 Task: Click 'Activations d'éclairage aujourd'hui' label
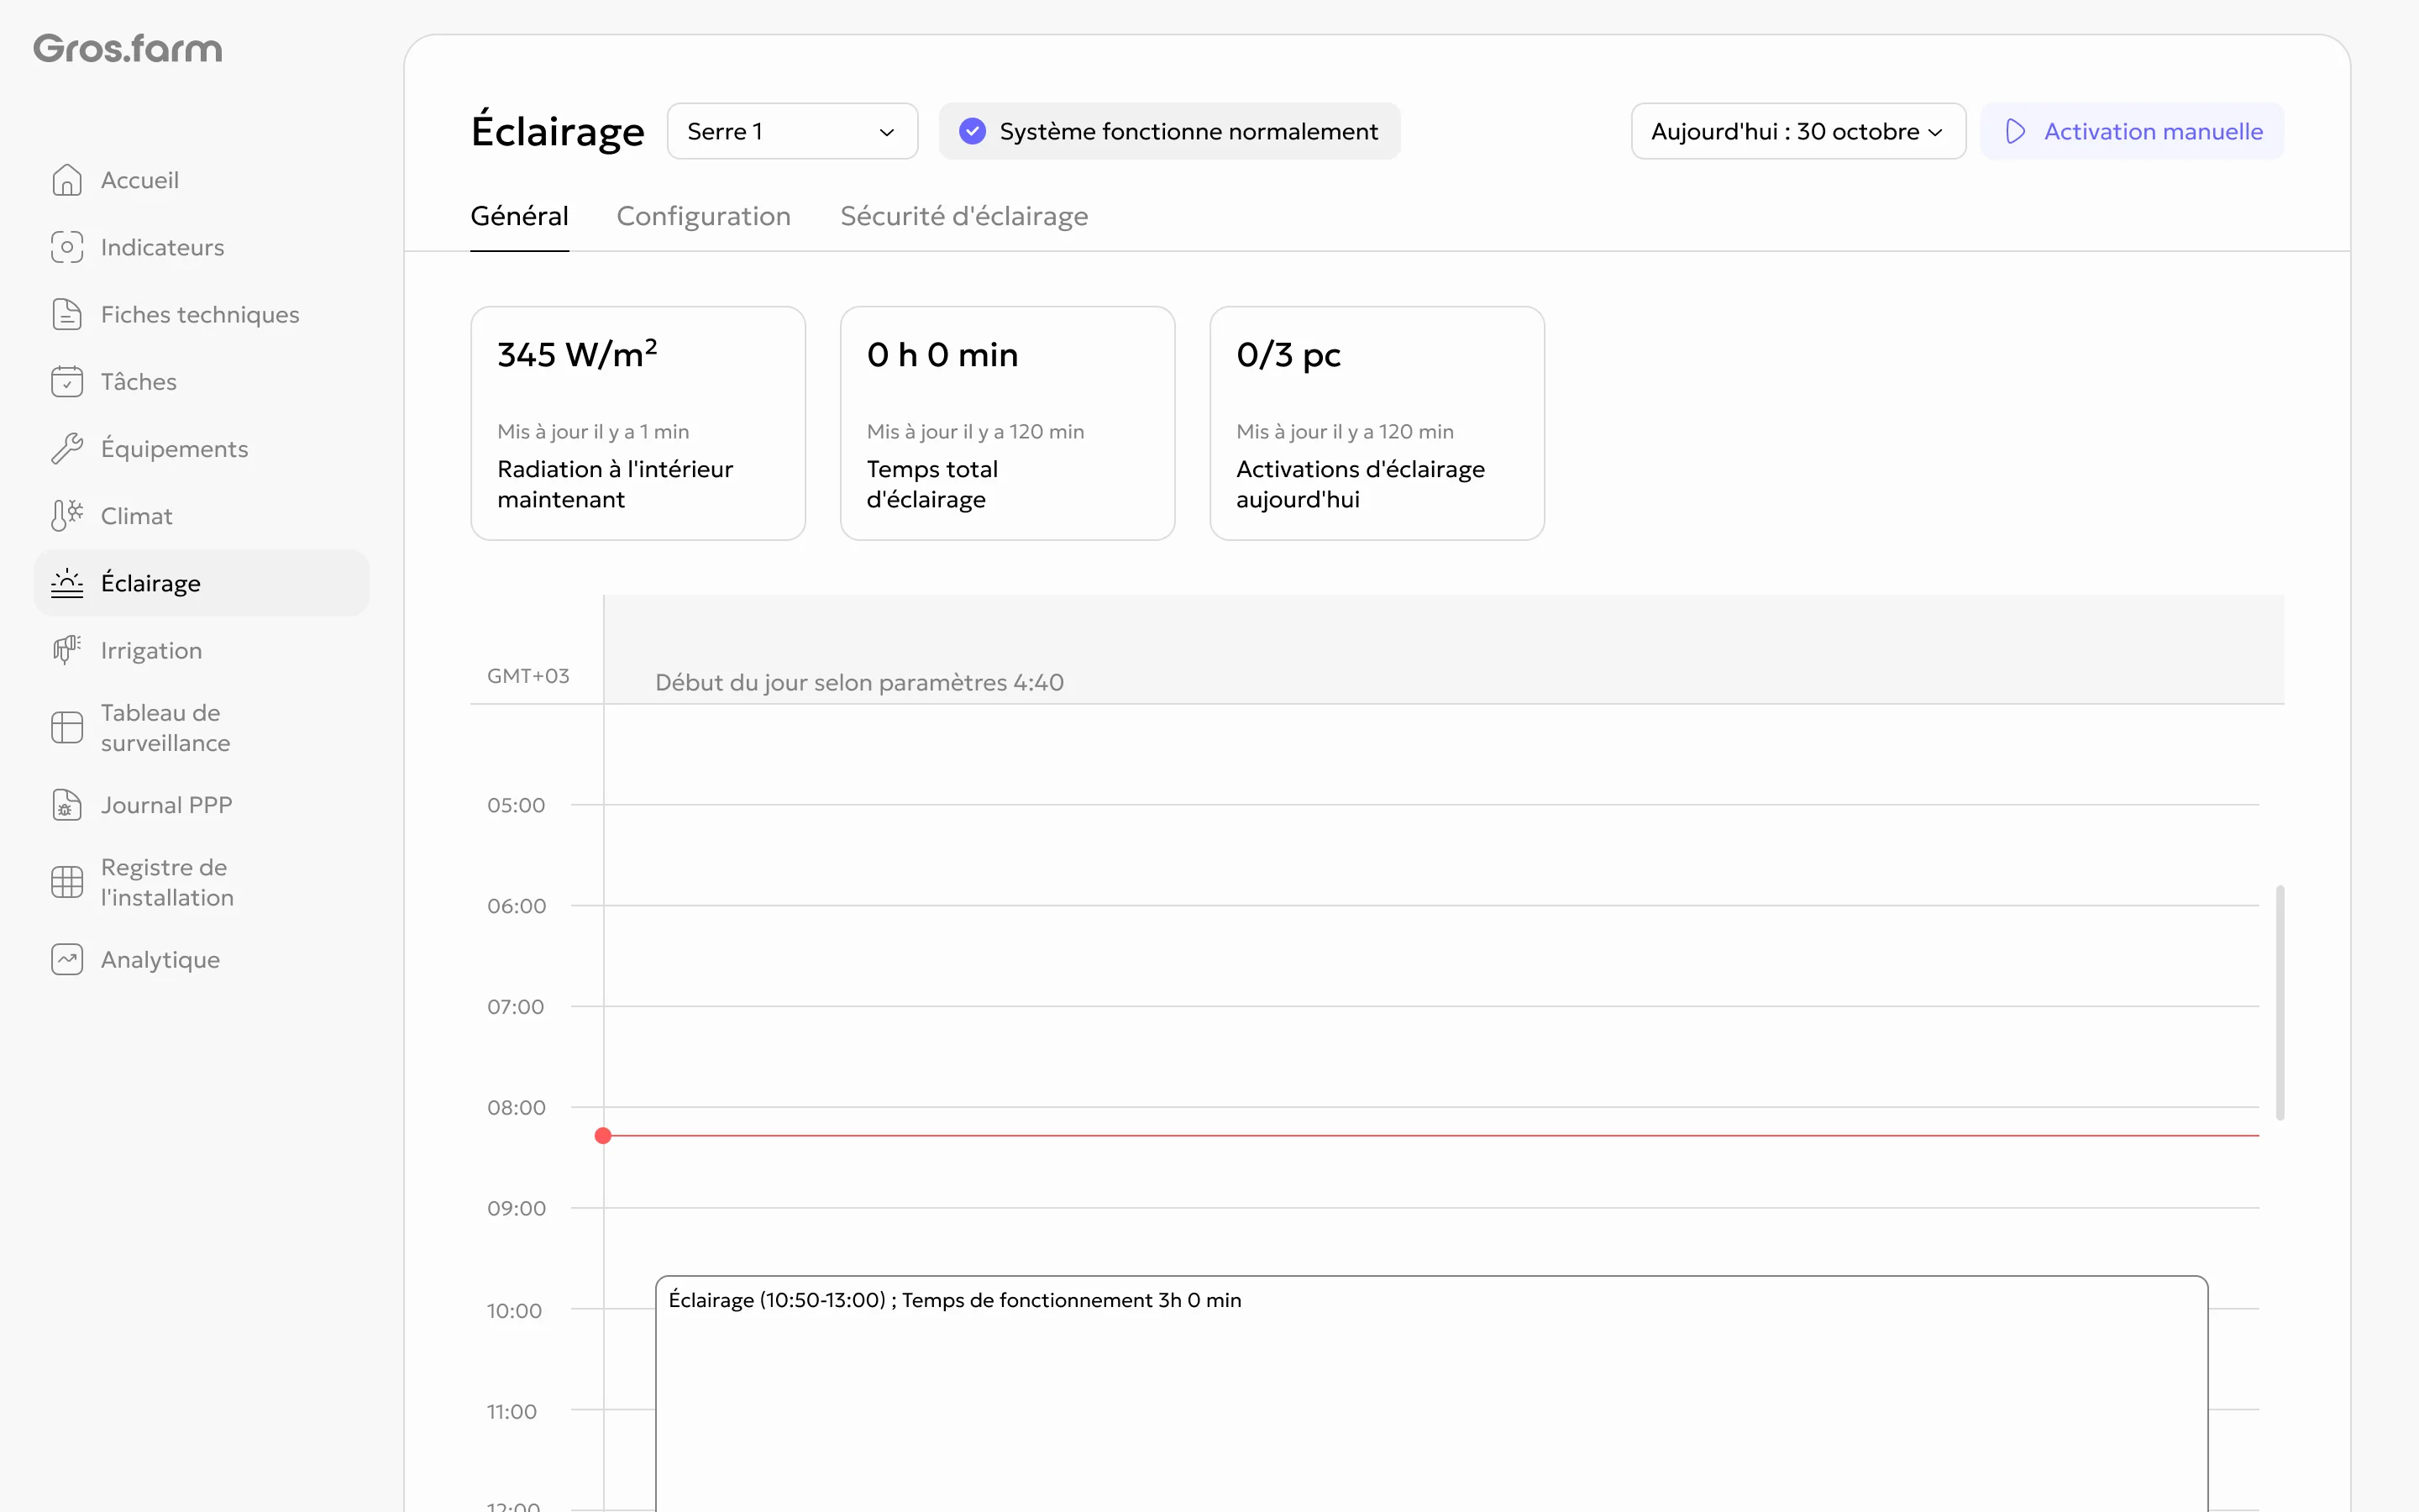[x=1361, y=484]
